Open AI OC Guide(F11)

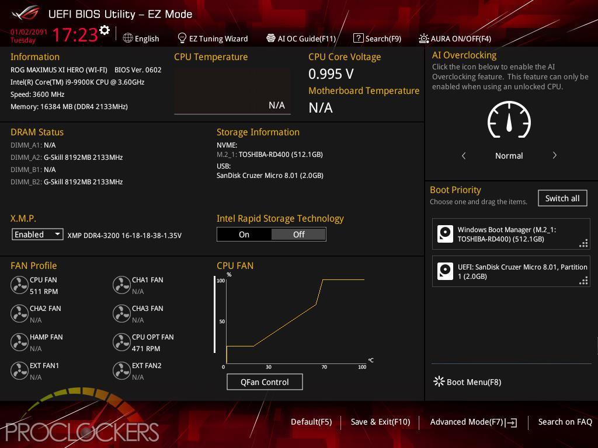coord(301,38)
